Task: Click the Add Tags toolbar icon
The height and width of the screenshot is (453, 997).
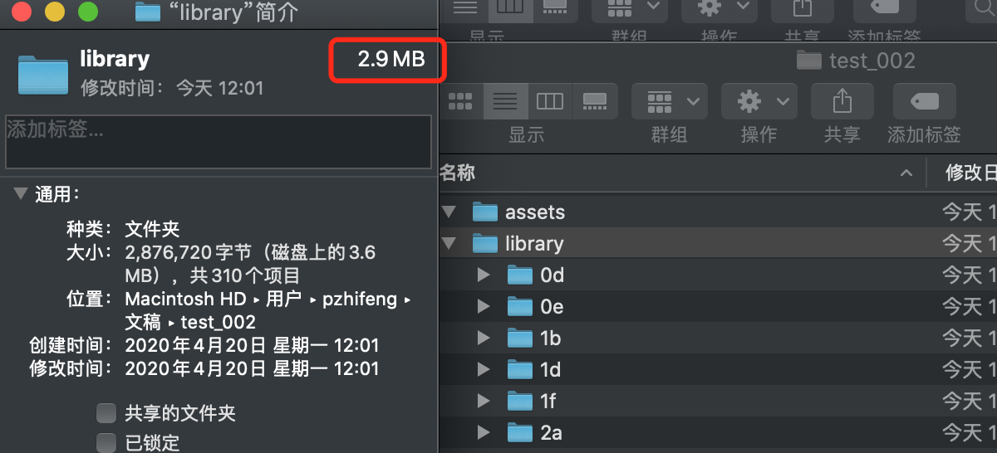Action: pyautogui.click(x=924, y=101)
